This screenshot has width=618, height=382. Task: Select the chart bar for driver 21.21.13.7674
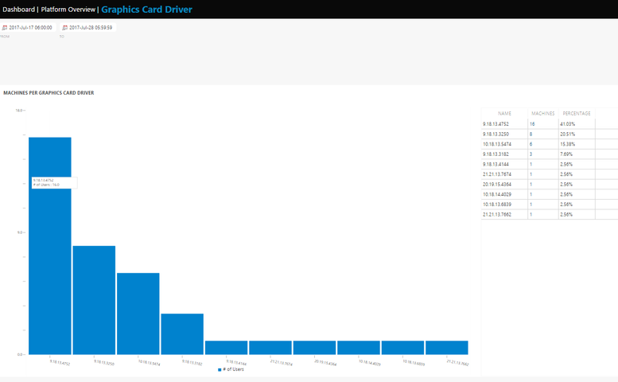point(270,348)
